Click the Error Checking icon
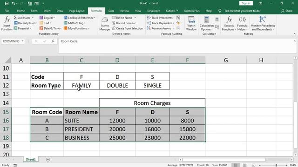298x167 pixels. click(x=178, y=23)
